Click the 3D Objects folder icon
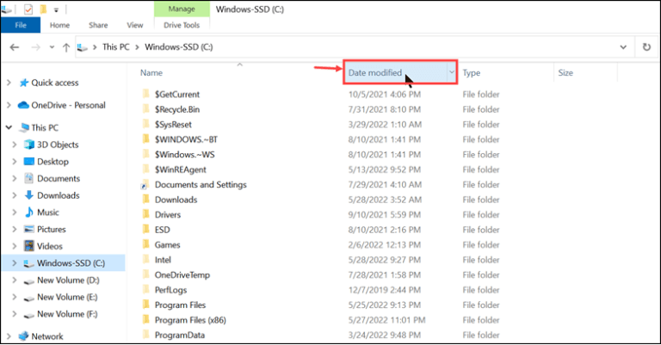 pos(28,145)
